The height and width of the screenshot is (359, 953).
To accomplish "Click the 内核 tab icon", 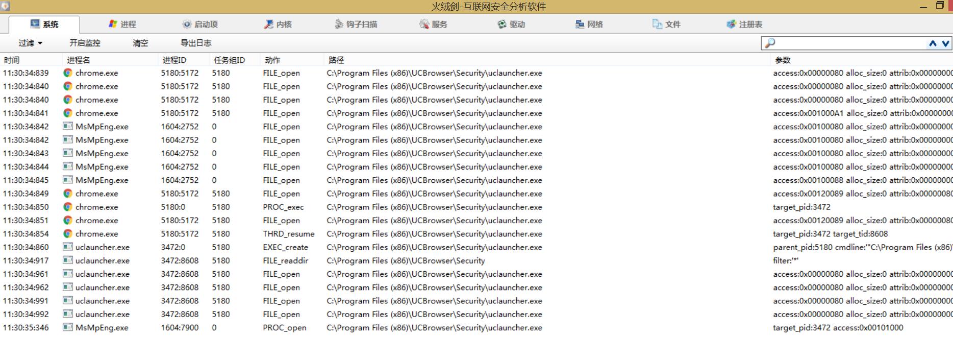I will click(x=268, y=24).
